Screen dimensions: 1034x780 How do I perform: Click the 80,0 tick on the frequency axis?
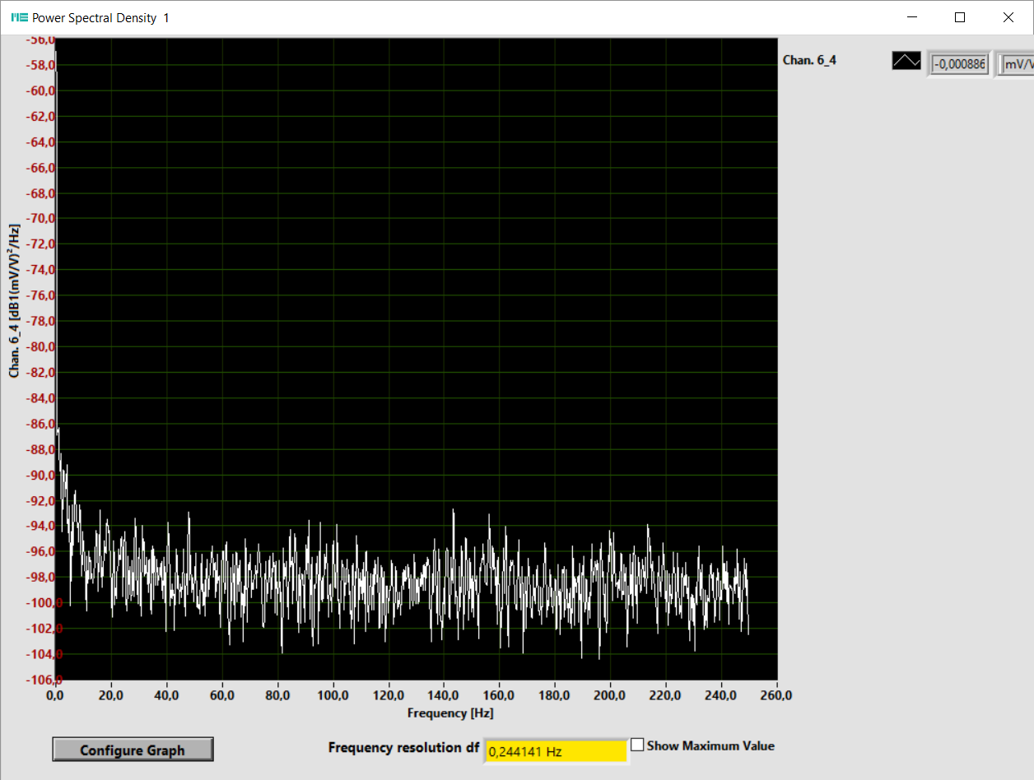tap(277, 695)
